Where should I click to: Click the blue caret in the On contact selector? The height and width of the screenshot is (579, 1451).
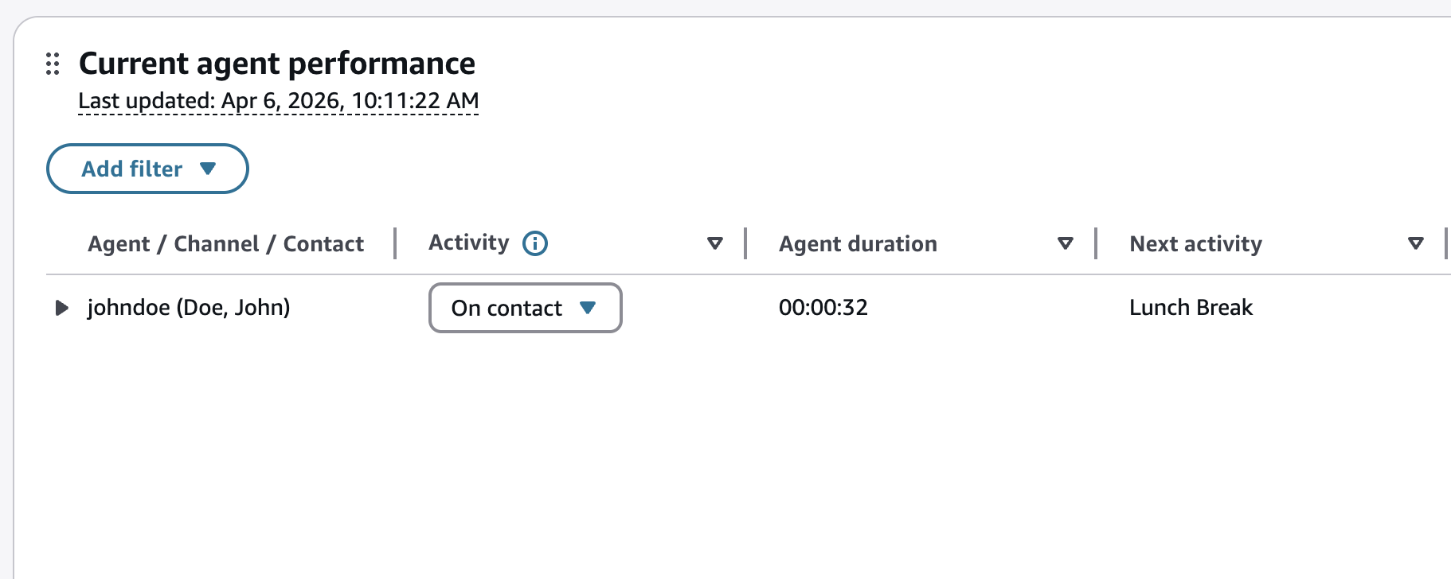click(588, 308)
